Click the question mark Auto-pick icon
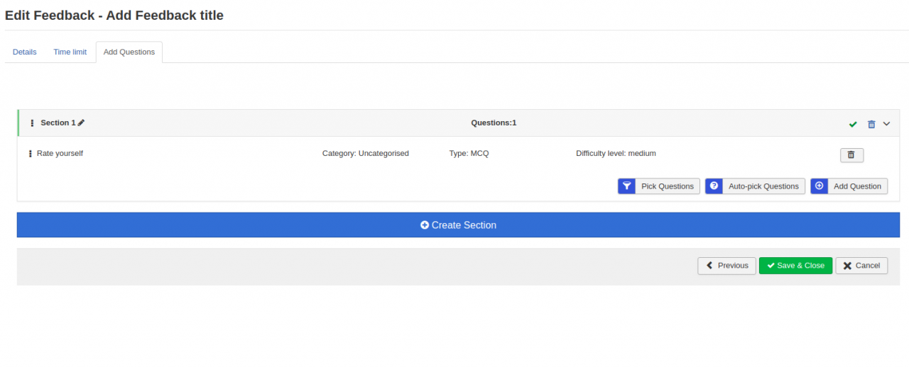This screenshot has width=909, height=367. (x=714, y=186)
